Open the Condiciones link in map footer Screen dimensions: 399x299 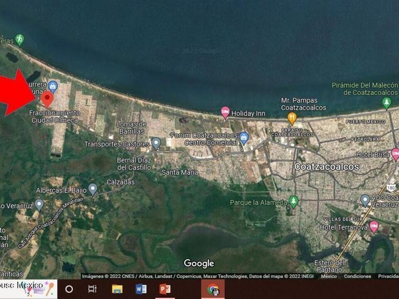coord(357,276)
